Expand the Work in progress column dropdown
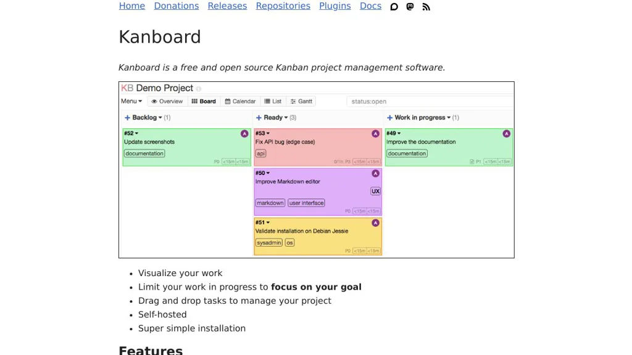Image resolution: width=632 pixels, height=355 pixels. point(449,118)
